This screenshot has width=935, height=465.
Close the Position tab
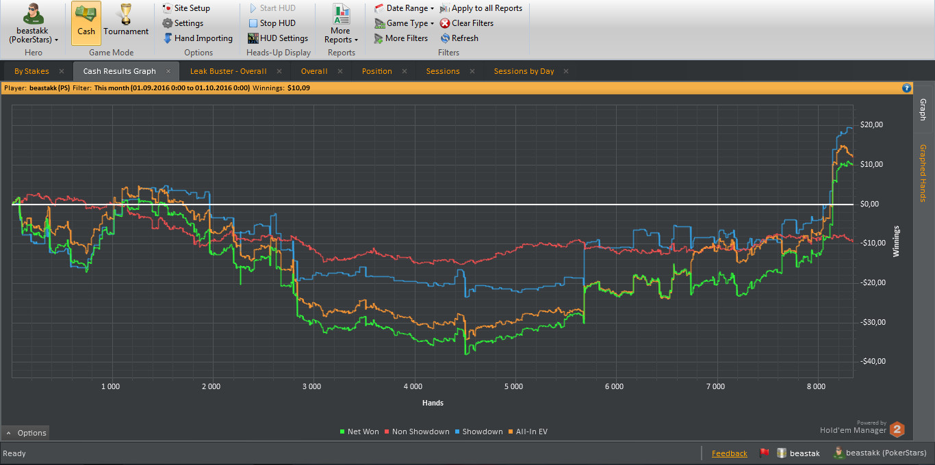405,71
